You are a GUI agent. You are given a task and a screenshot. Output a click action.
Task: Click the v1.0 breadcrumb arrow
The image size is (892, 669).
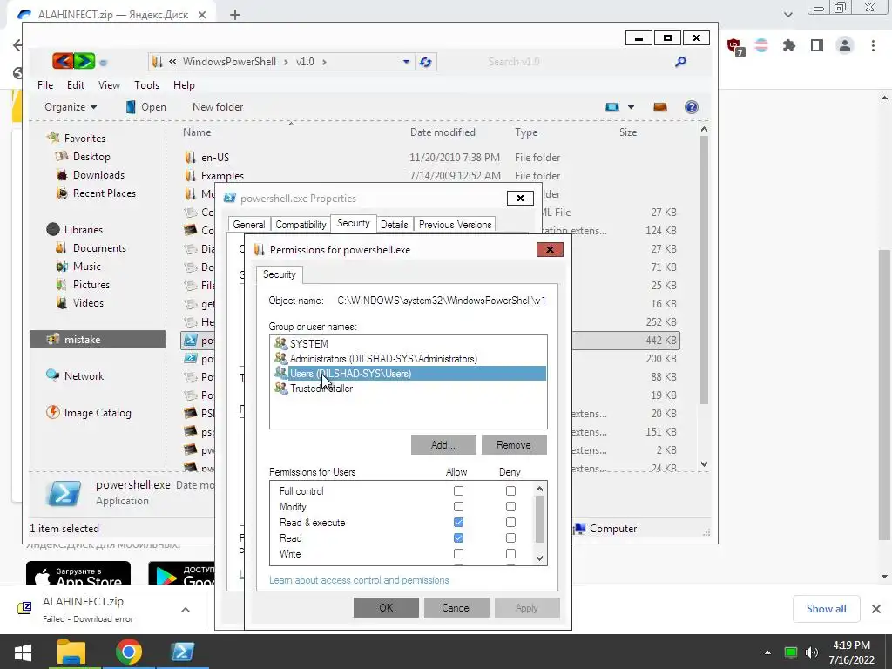(x=324, y=62)
